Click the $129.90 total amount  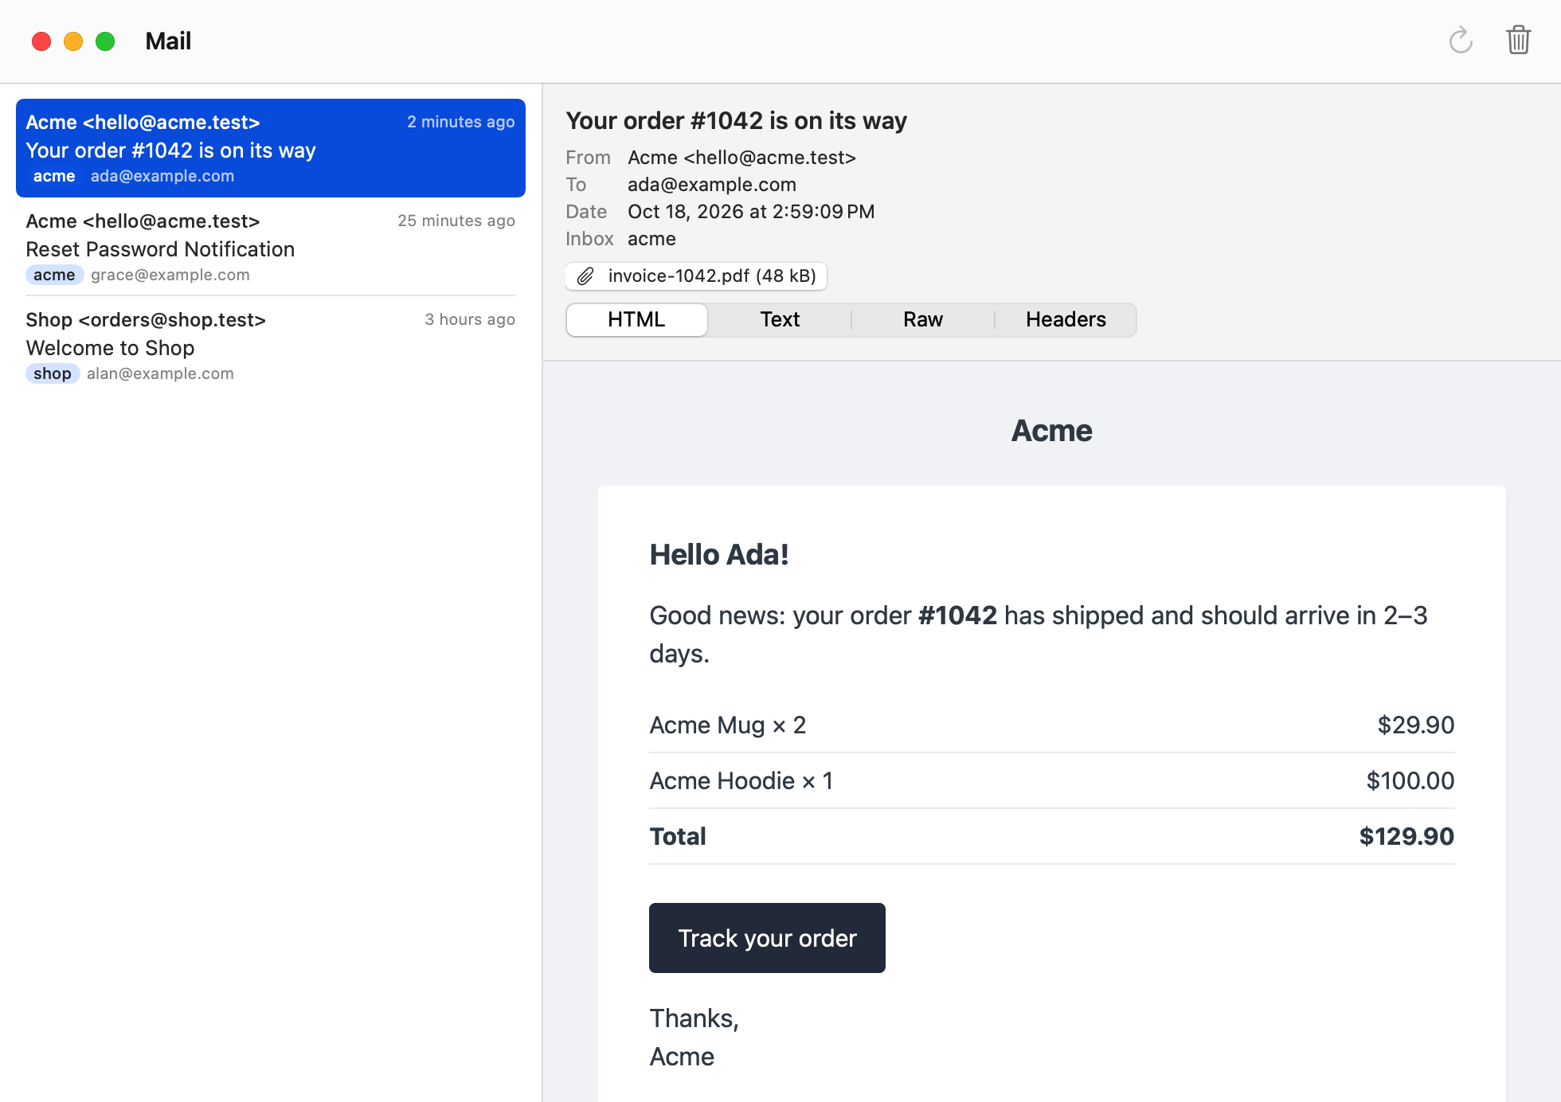[1406, 837]
